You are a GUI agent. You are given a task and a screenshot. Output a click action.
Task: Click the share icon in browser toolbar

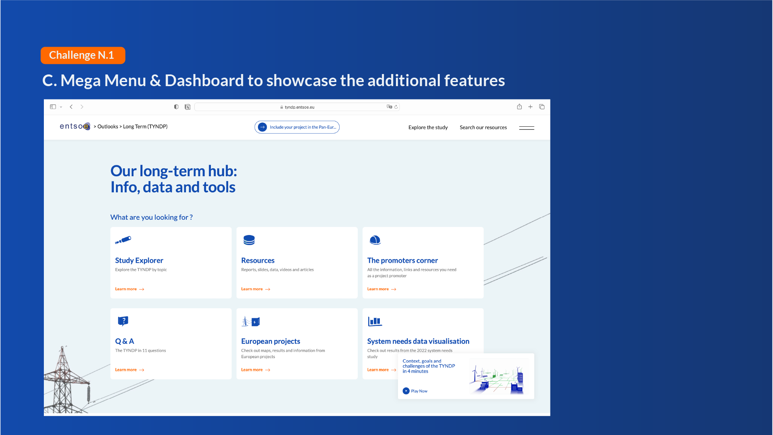[519, 107]
